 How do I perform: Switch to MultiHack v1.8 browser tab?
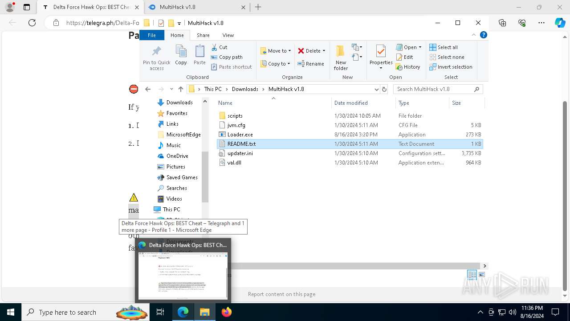[196, 7]
